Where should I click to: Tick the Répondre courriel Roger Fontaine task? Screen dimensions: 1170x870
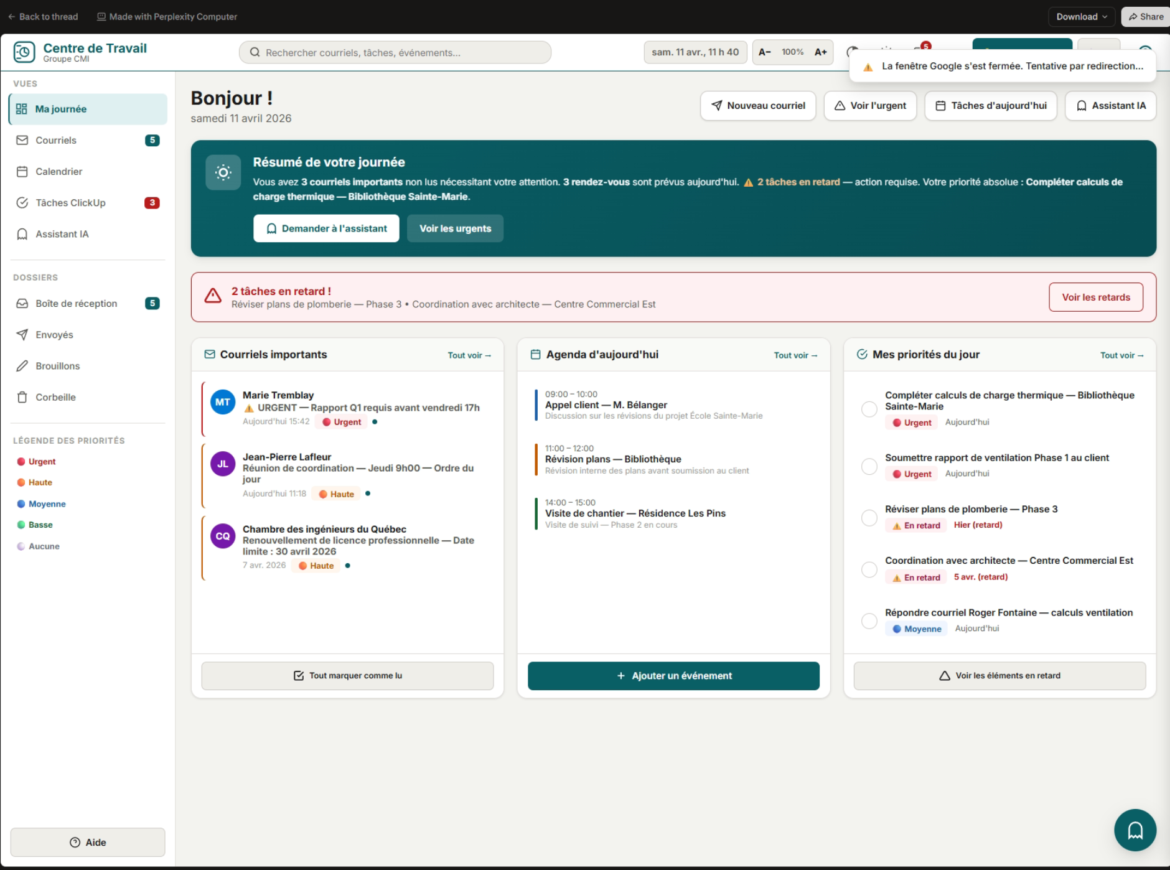click(869, 621)
